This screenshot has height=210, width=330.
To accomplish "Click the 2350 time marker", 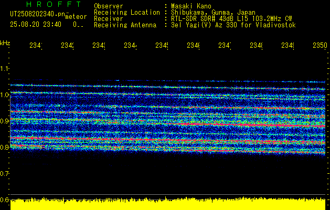I will 320,46.
